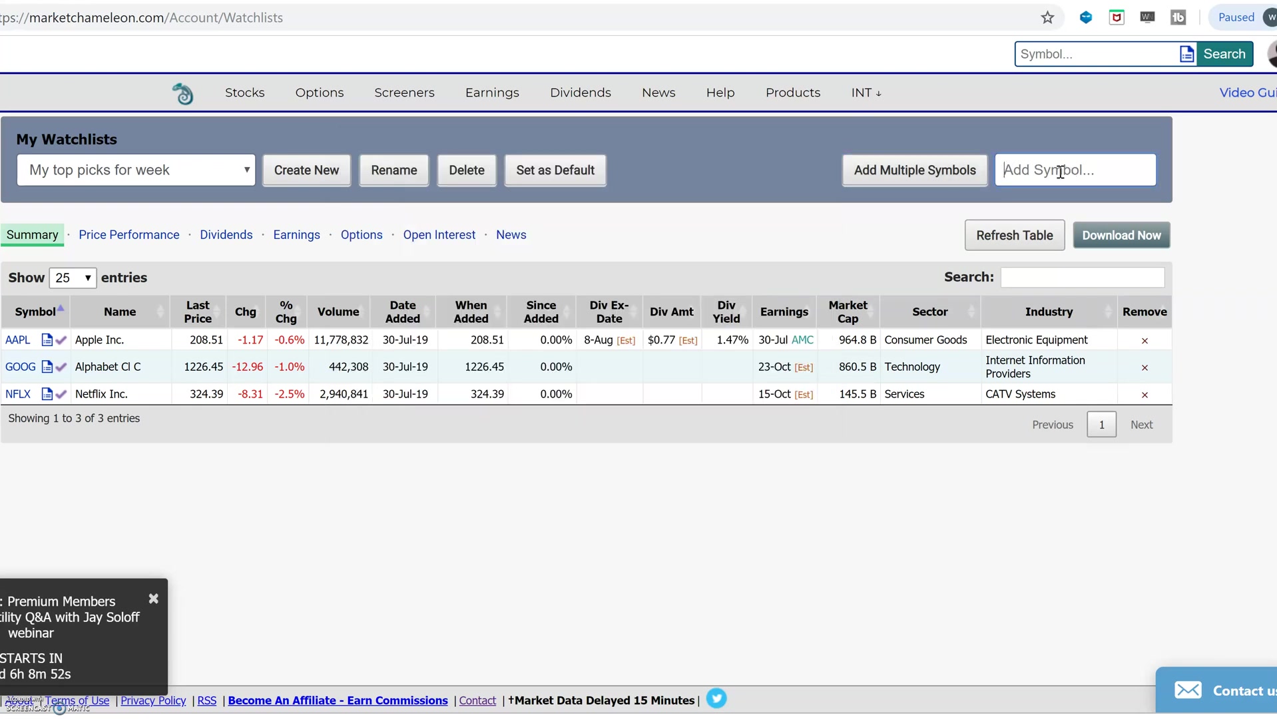Click the document icon next to NFLX
The width and height of the screenshot is (1277, 719).
(47, 393)
